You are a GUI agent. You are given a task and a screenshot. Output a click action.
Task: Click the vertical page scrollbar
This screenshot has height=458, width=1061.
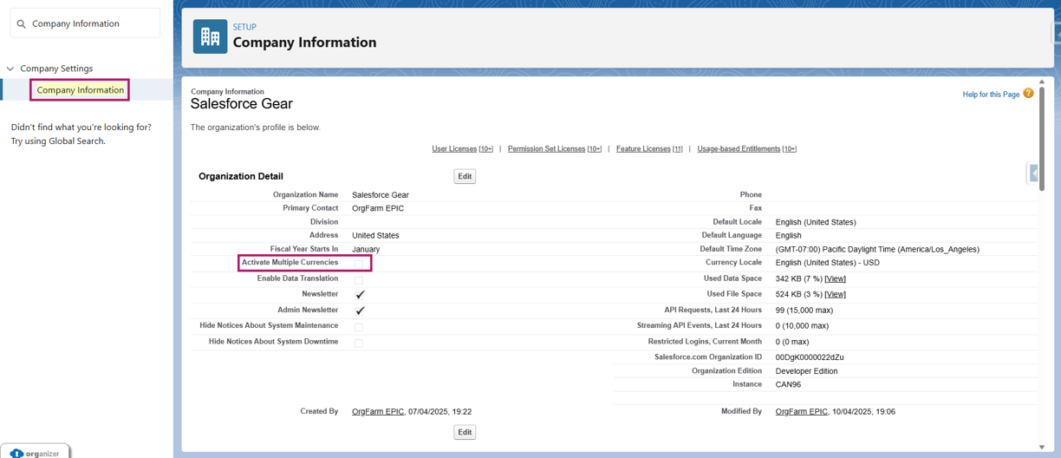coord(1042,139)
